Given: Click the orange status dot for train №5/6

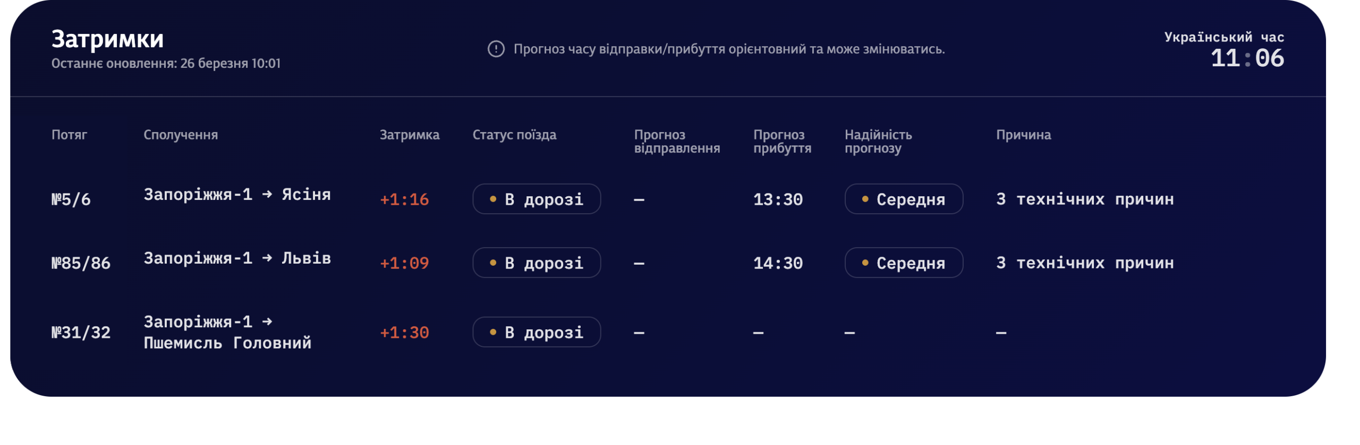Looking at the screenshot, I should pyautogui.click(x=493, y=199).
